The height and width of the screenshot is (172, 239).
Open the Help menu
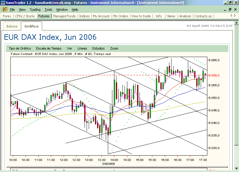(x=75, y=10)
